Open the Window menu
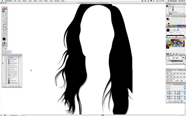This screenshot has height=116, width=186. pyautogui.click(x=57, y=1)
